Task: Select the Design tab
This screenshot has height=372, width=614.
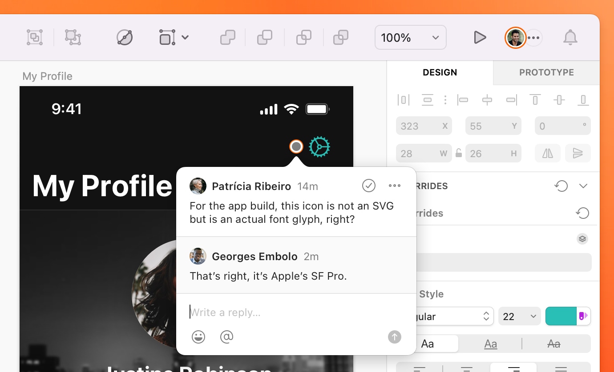Action: coord(440,72)
